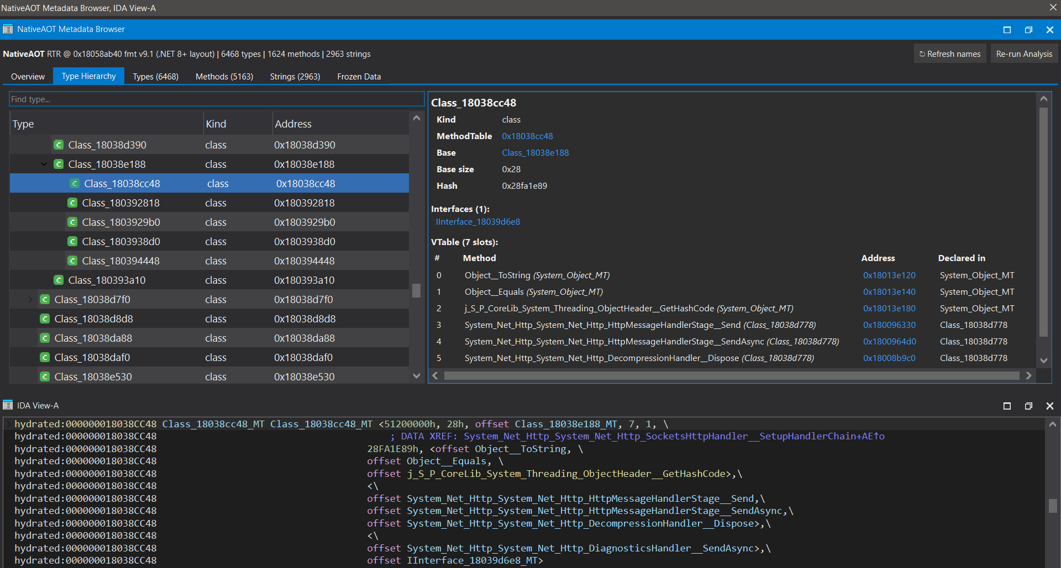Open the Methods (5163) tab
The image size is (1061, 568).
(x=224, y=77)
